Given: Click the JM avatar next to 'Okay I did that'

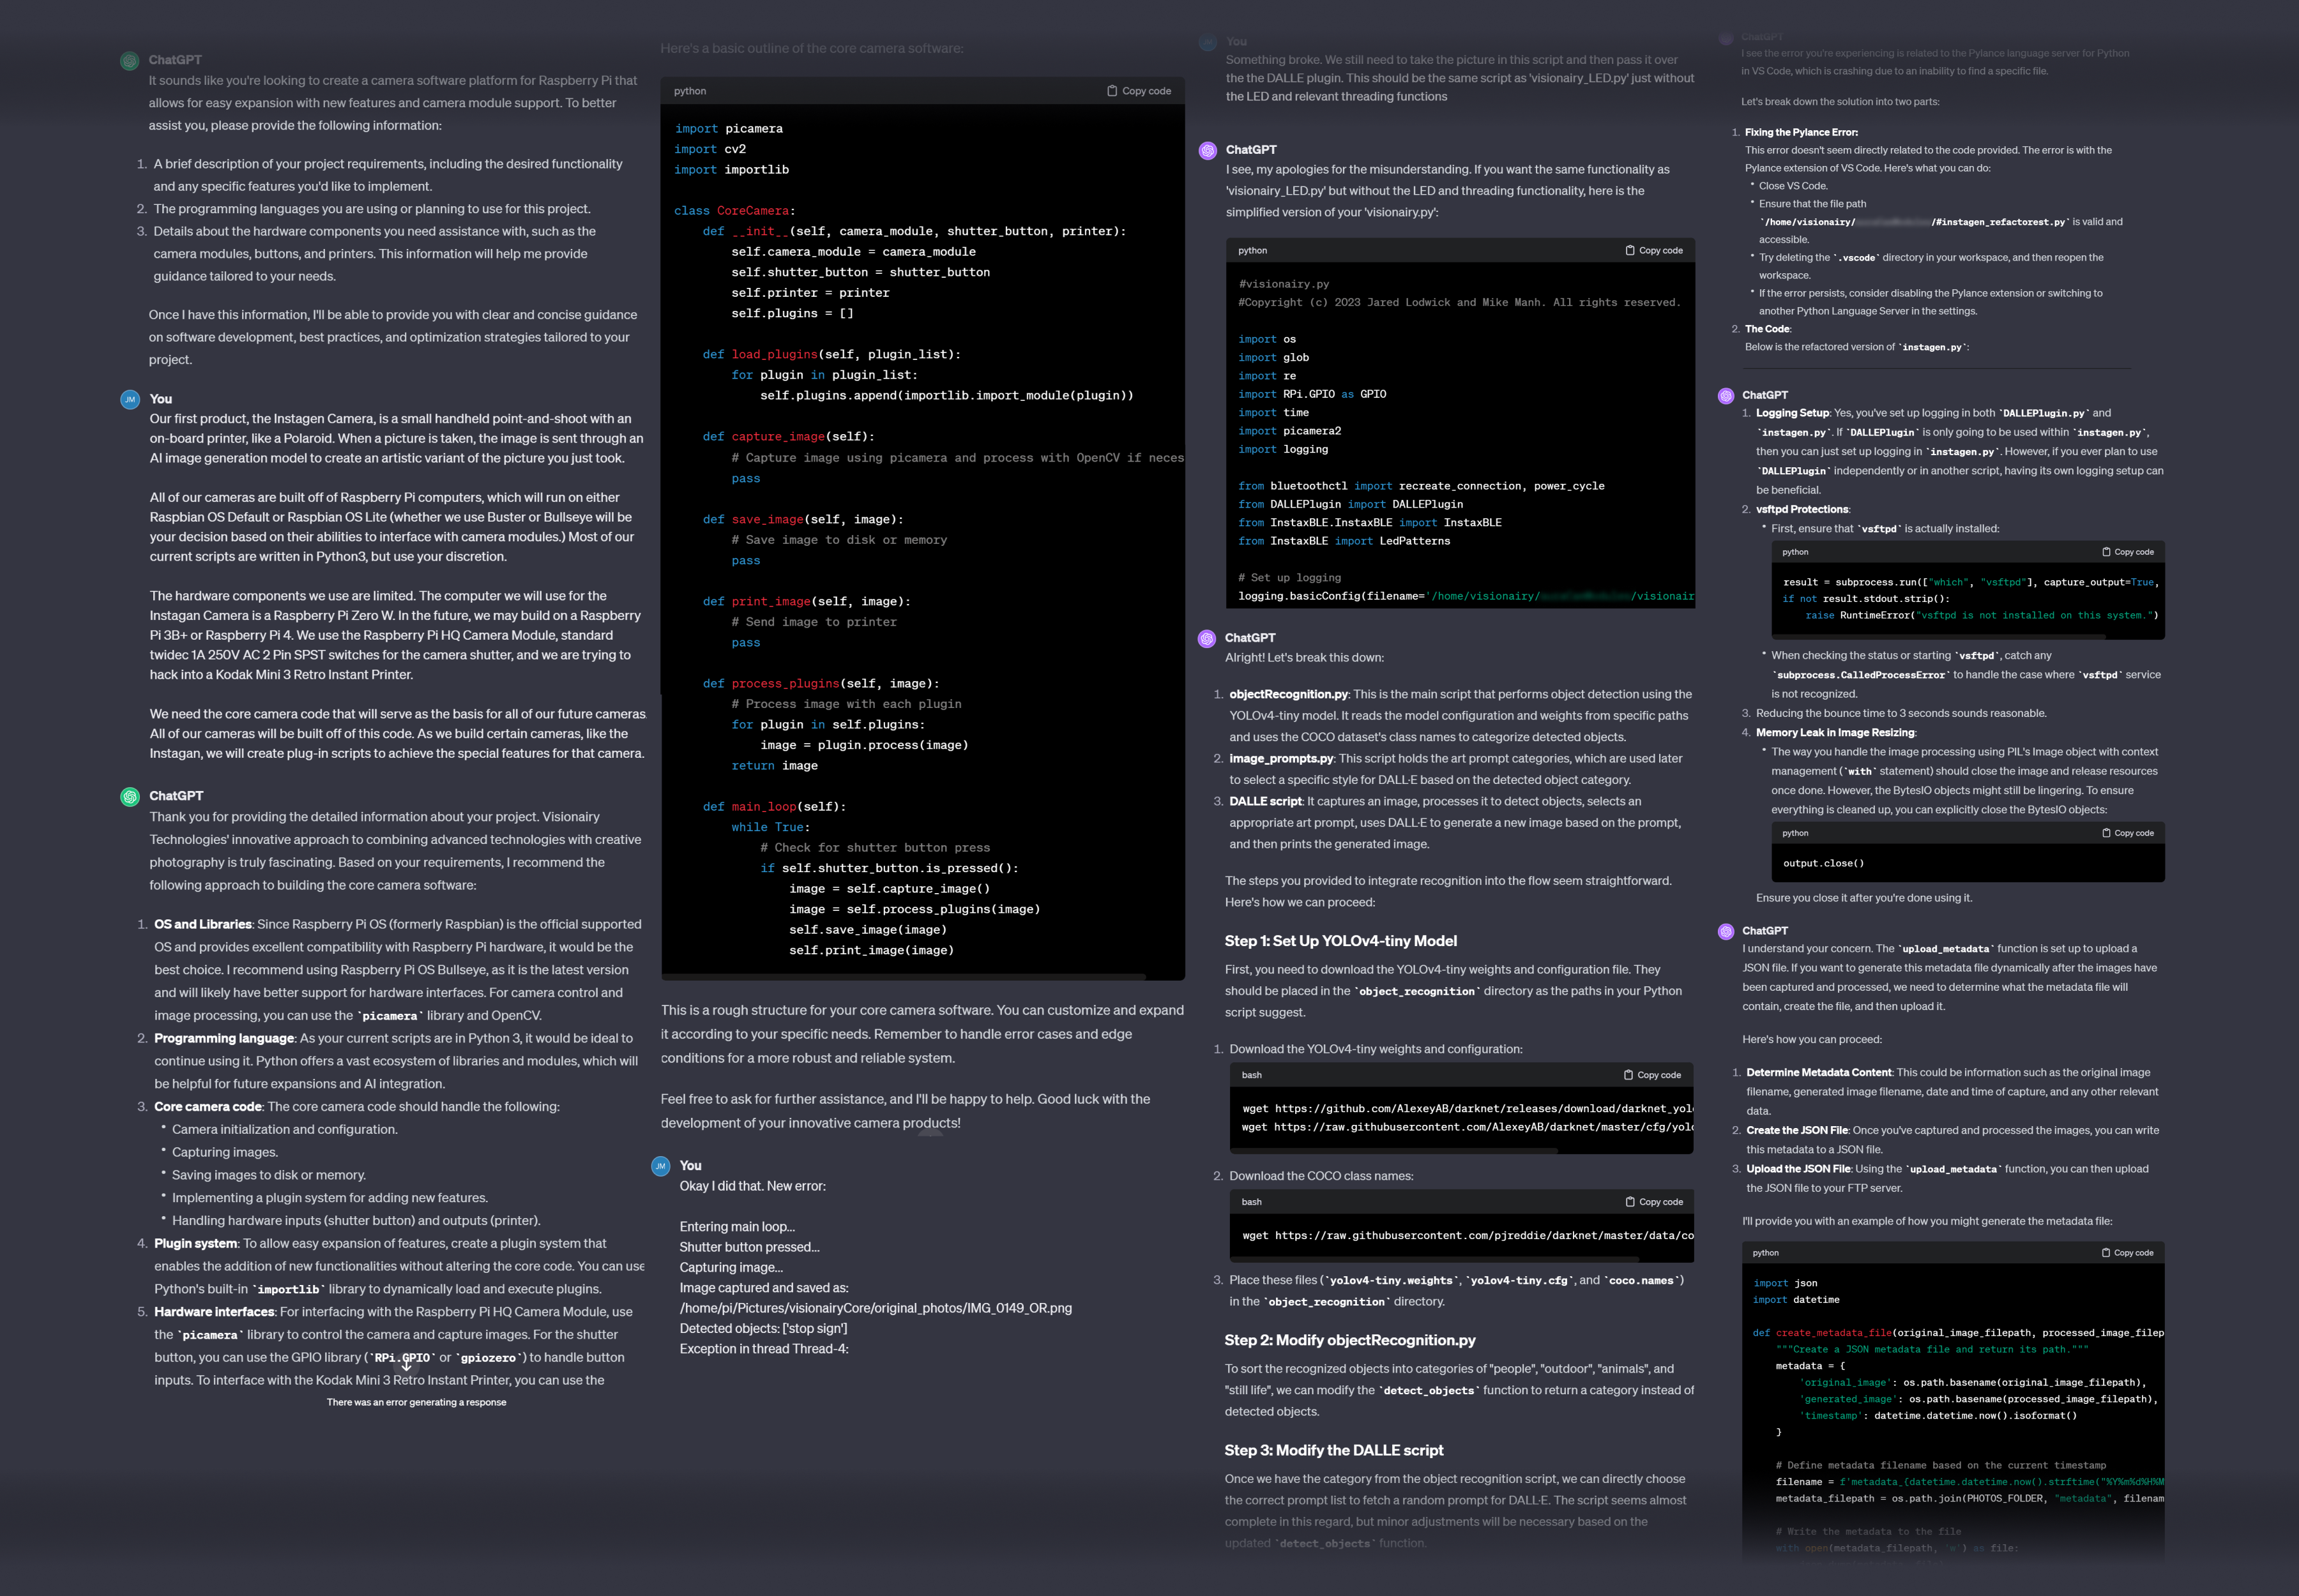Looking at the screenshot, I should click(660, 1166).
